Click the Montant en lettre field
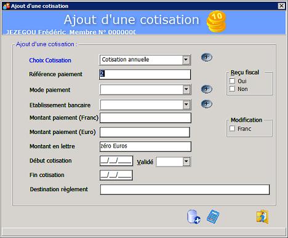 (x=145, y=146)
